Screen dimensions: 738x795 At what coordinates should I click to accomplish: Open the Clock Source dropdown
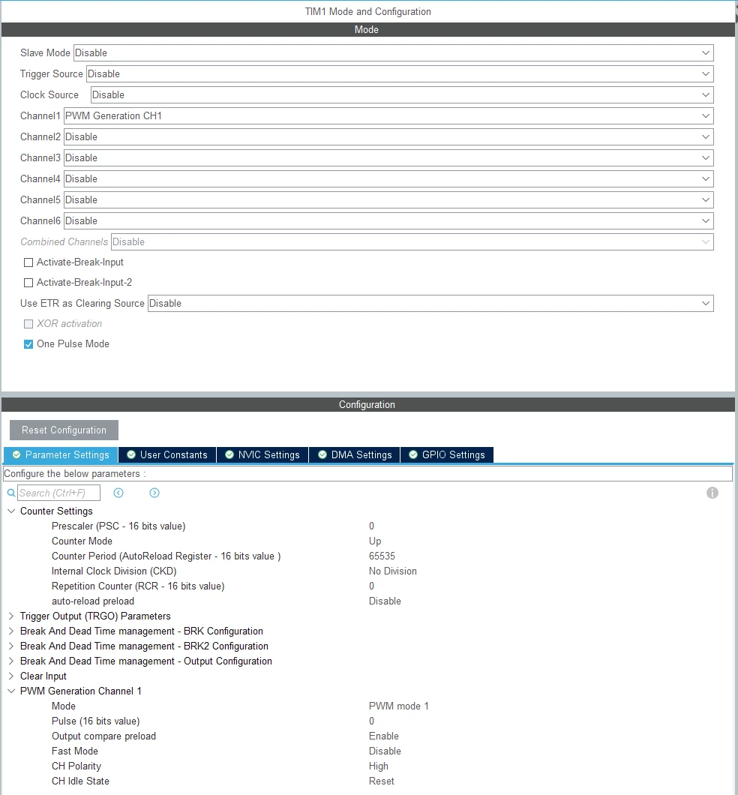point(402,94)
